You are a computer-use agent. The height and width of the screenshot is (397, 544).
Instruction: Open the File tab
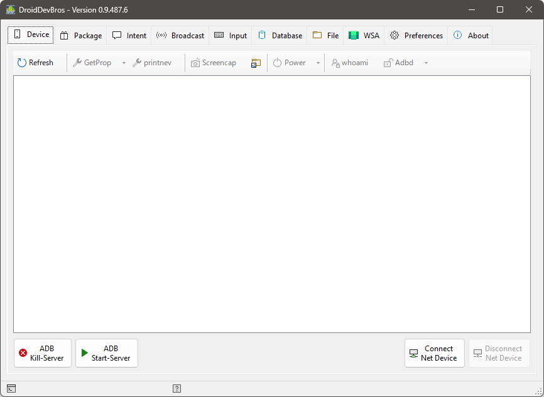point(325,36)
